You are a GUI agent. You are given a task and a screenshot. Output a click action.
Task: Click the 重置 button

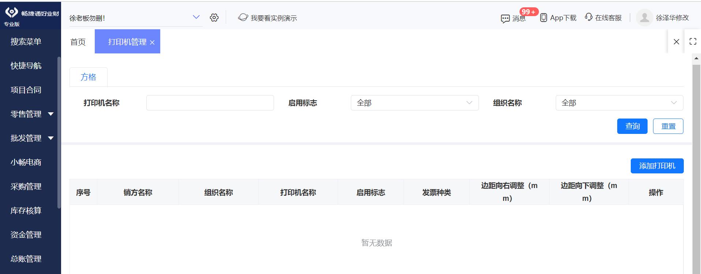pos(668,126)
